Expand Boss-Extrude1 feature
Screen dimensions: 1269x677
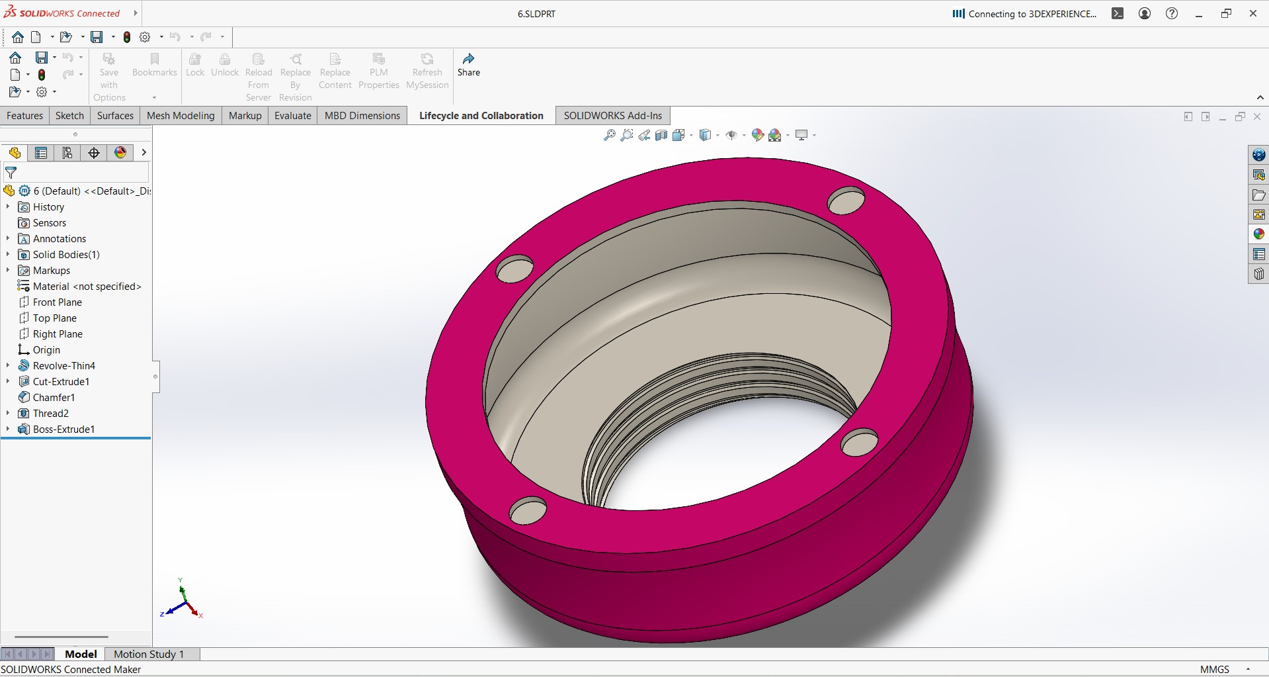click(8, 429)
